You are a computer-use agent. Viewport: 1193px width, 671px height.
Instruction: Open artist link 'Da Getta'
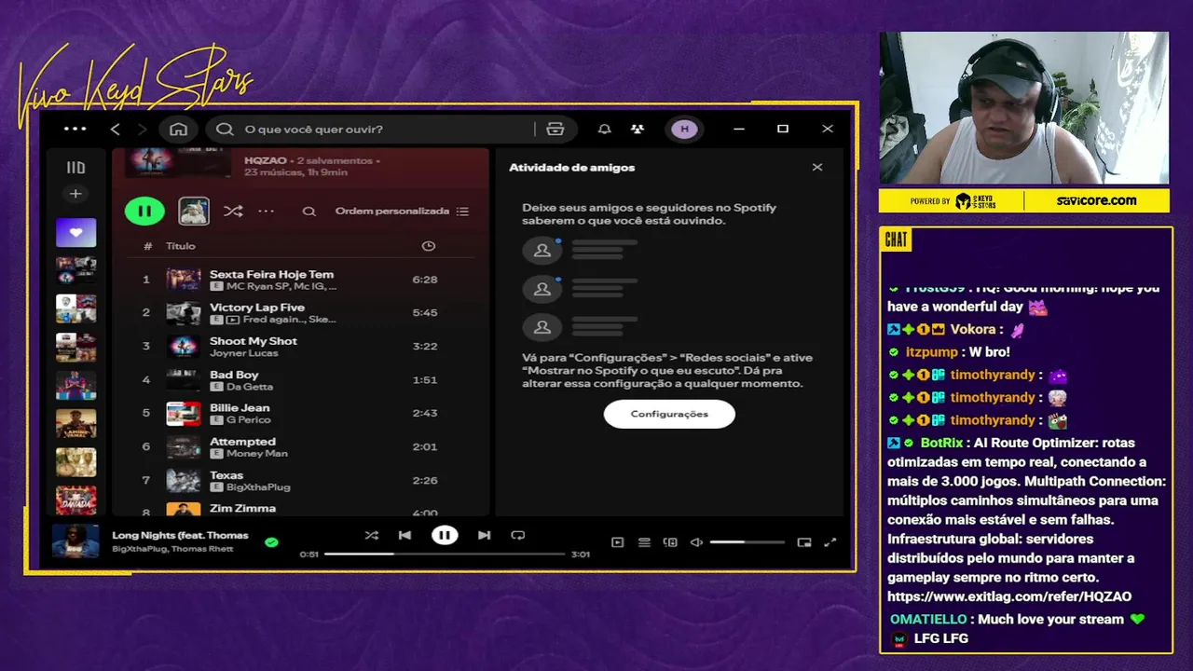[x=250, y=387]
